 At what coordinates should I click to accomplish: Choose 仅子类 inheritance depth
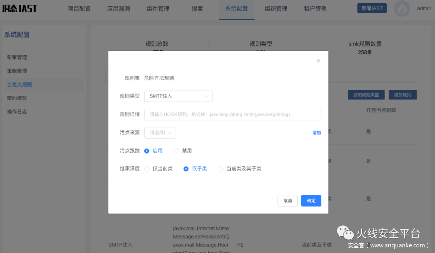(186, 169)
